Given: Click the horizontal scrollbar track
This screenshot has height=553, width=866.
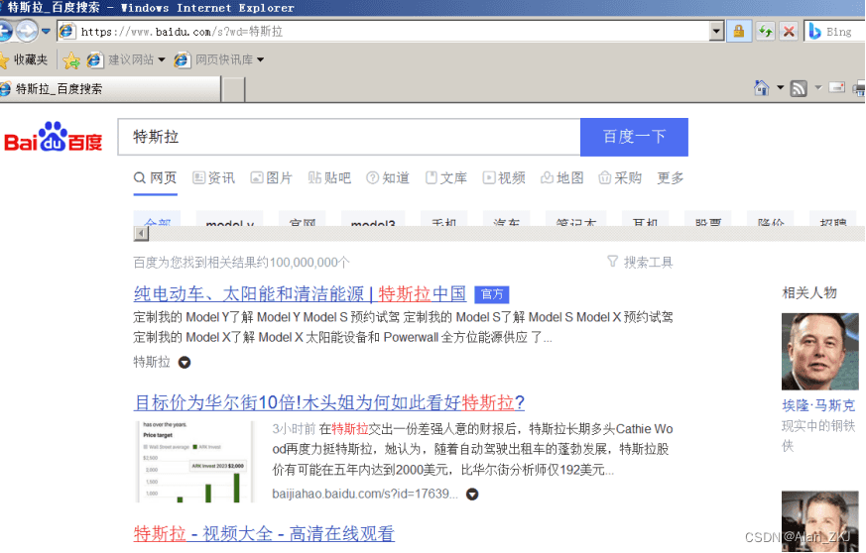Looking at the screenshot, I should [x=505, y=234].
